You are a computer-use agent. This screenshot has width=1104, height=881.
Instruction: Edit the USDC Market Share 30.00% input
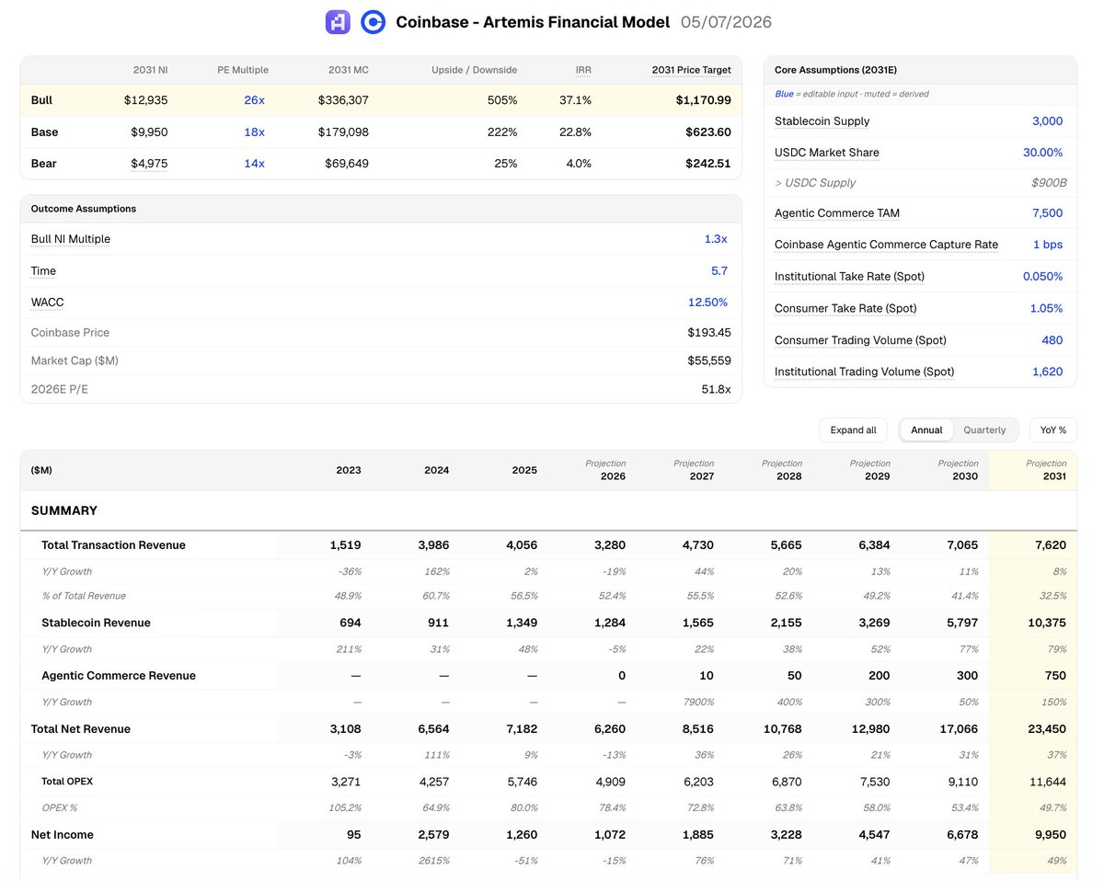[x=1043, y=153]
